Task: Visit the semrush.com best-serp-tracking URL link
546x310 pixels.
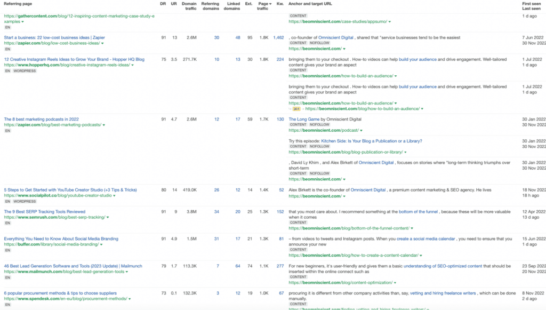Action: 55,217
